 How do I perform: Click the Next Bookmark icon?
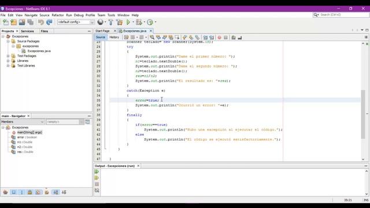pos(191,37)
